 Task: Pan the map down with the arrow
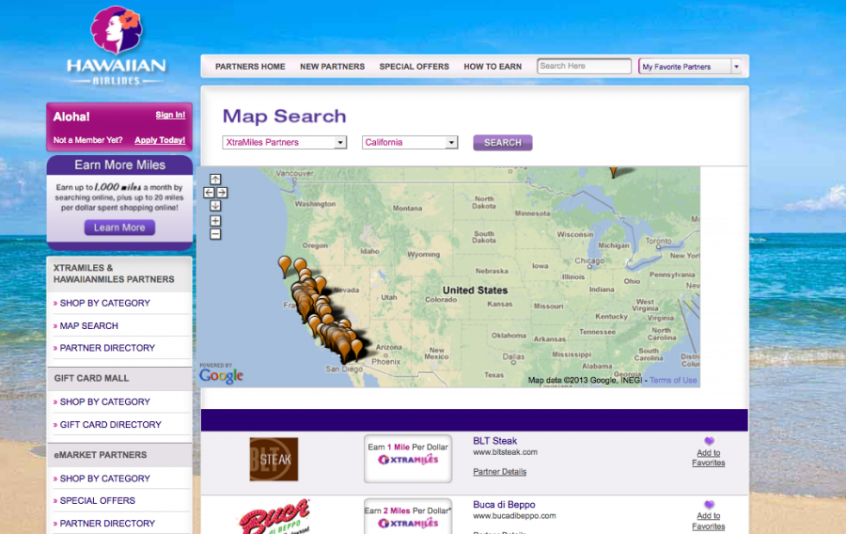click(x=215, y=205)
